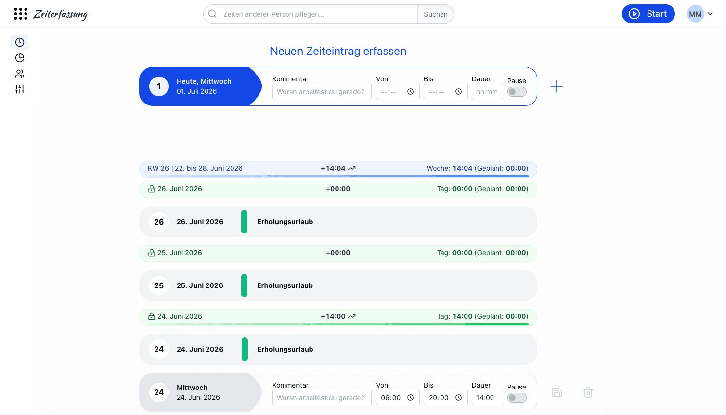Click the lock icon for 25. Juni 2026

pos(152,253)
